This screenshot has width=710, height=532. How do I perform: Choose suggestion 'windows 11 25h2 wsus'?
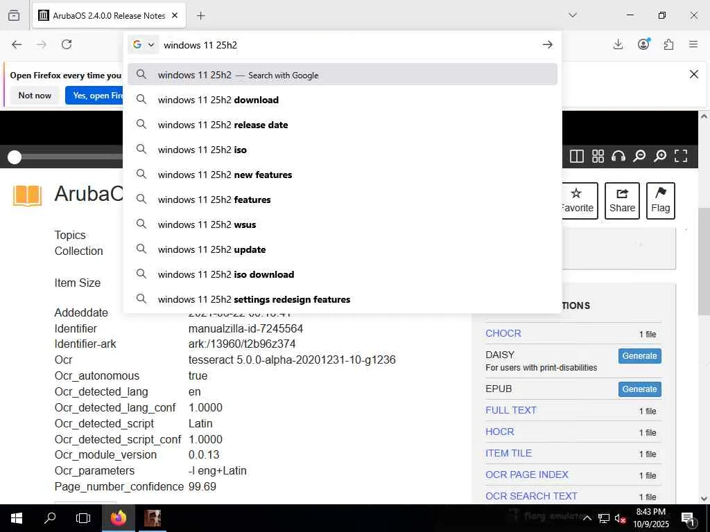pyautogui.click(x=342, y=224)
